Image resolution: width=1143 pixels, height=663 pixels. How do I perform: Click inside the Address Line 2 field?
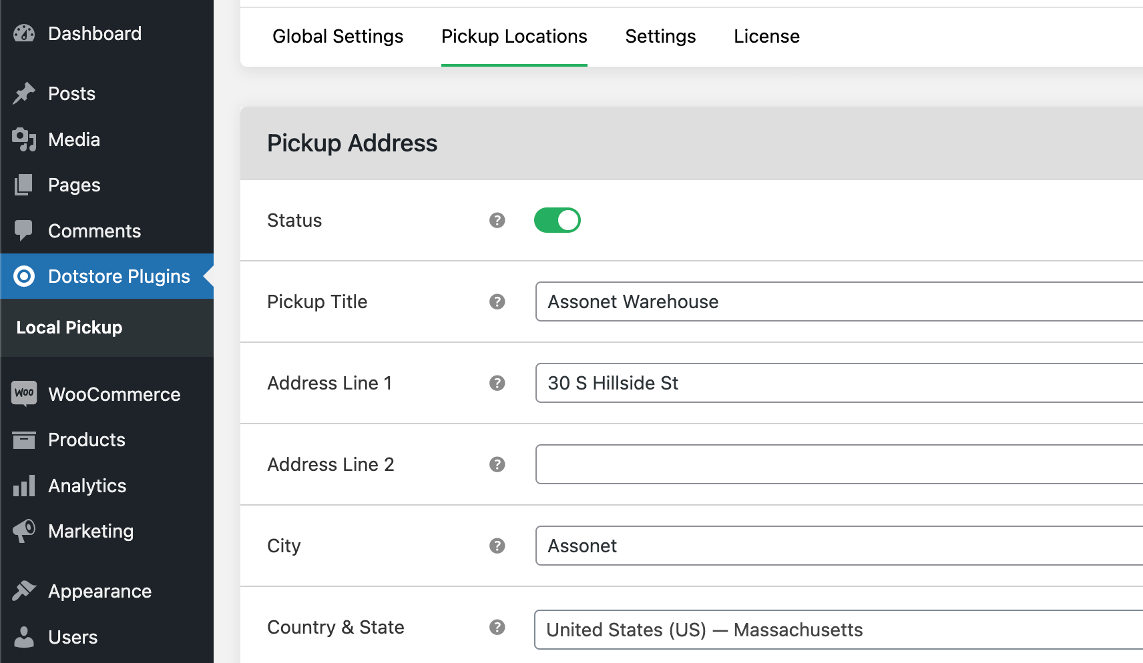[838, 464]
